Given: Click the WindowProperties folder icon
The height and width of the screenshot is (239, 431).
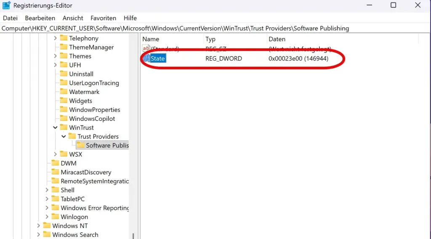Looking at the screenshot, I should pyautogui.click(x=64, y=110).
